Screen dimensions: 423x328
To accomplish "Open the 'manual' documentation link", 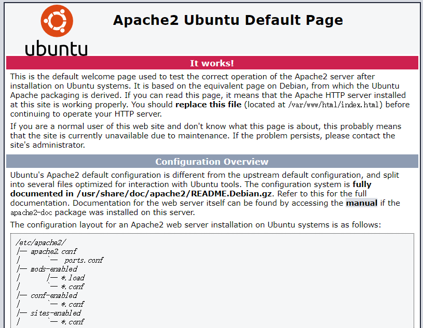I will tap(361, 203).
